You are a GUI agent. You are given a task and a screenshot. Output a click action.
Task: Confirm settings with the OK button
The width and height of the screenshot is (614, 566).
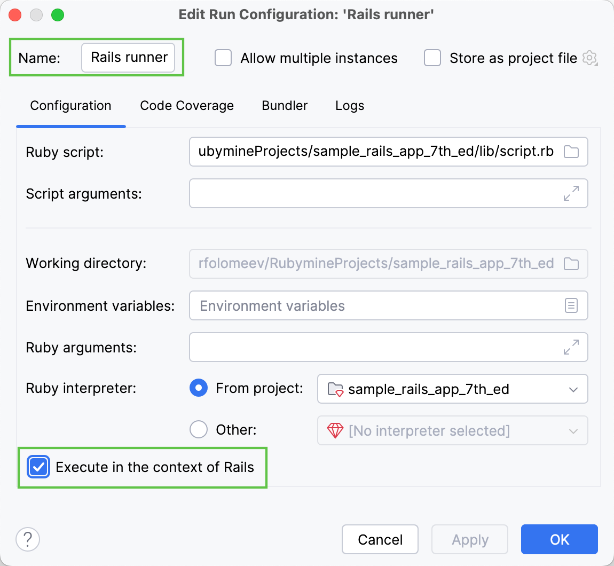pos(559,539)
